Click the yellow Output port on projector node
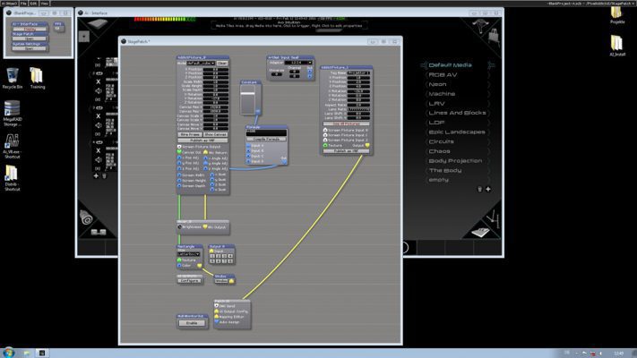This screenshot has height=358, width=637. [x=368, y=145]
